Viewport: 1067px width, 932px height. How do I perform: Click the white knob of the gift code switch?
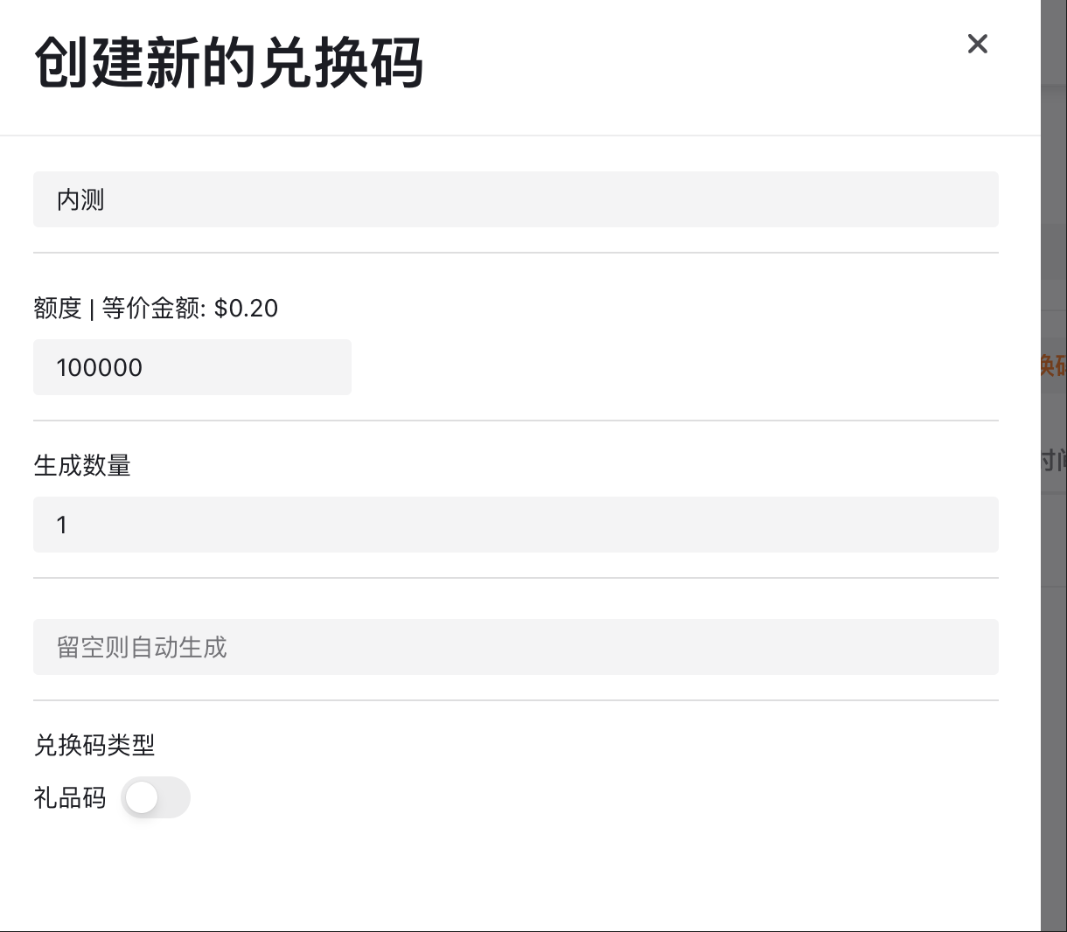click(x=142, y=797)
